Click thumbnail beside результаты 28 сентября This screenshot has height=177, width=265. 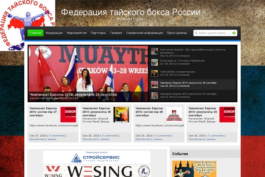click(155, 85)
